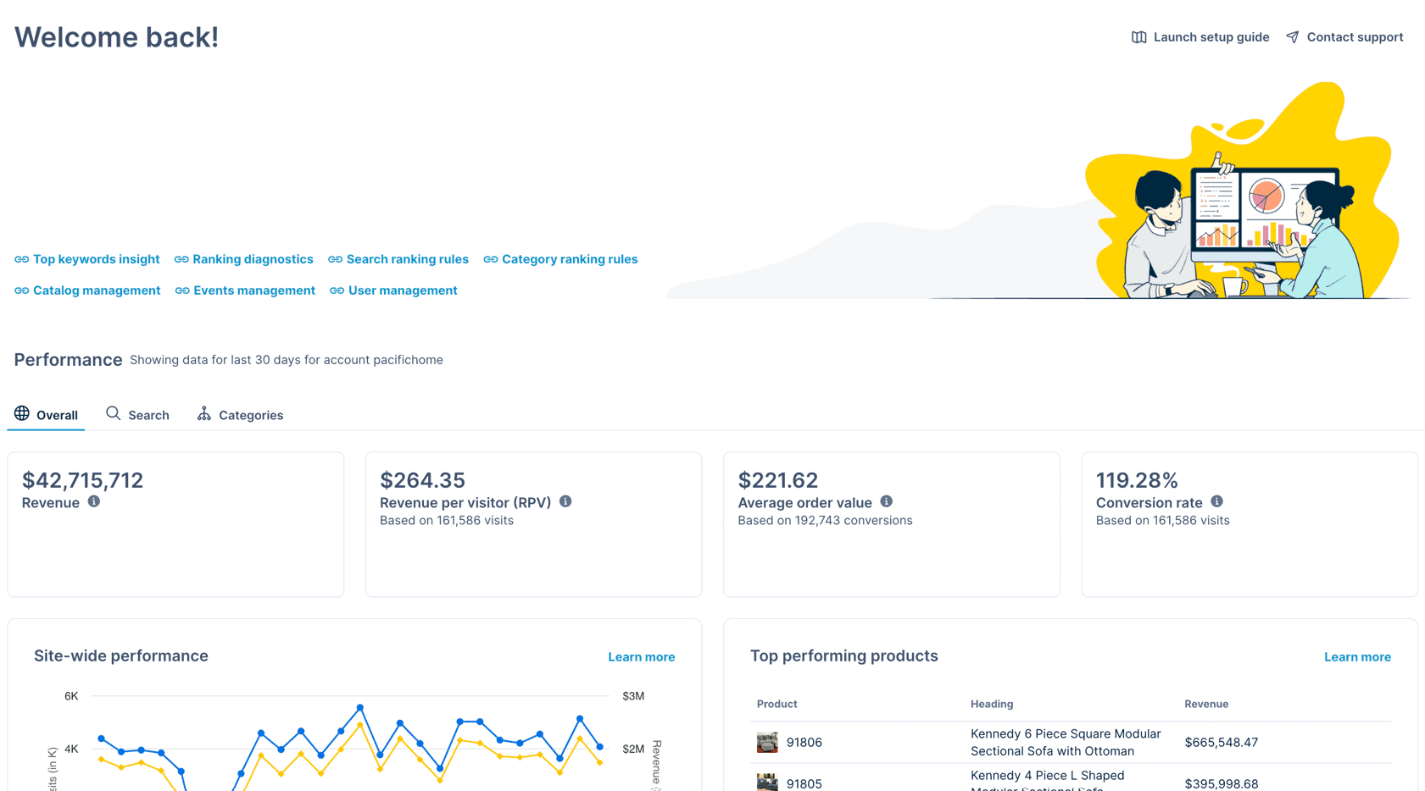Click the $42,715,712 revenue figure
The image size is (1425, 791).
tap(82, 480)
